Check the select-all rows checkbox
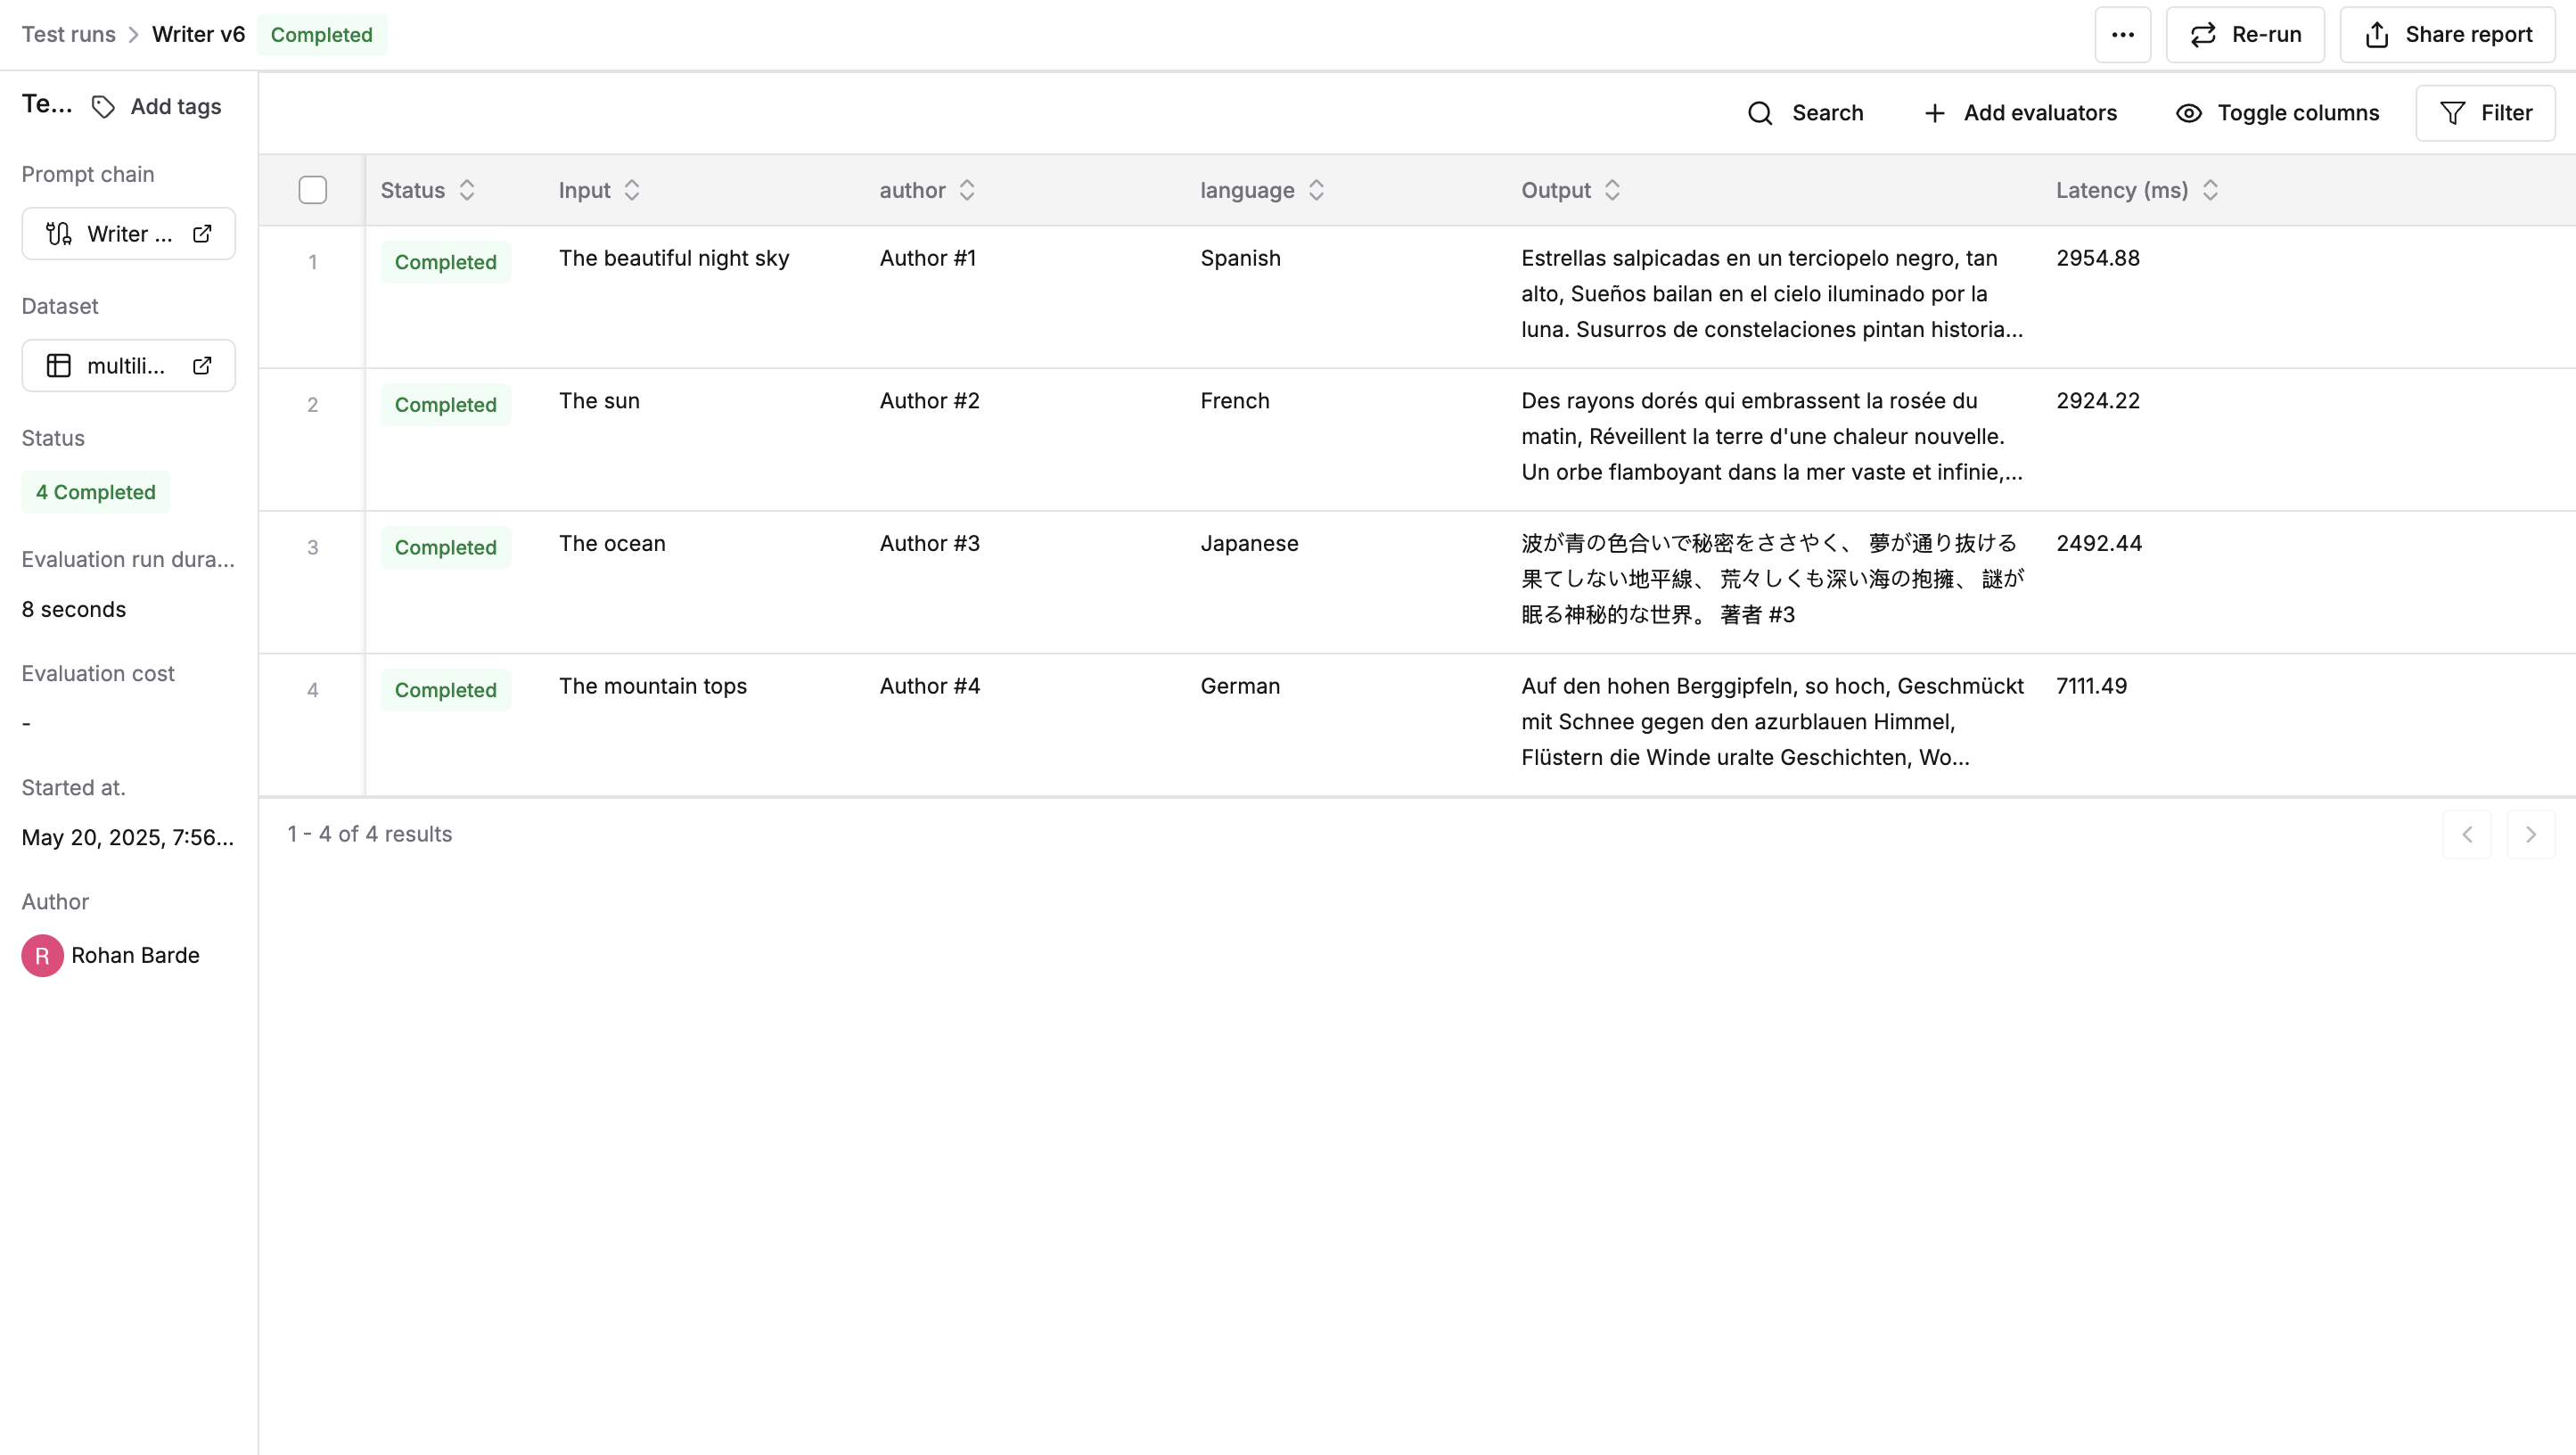This screenshot has height=1455, width=2576. tap(312, 190)
